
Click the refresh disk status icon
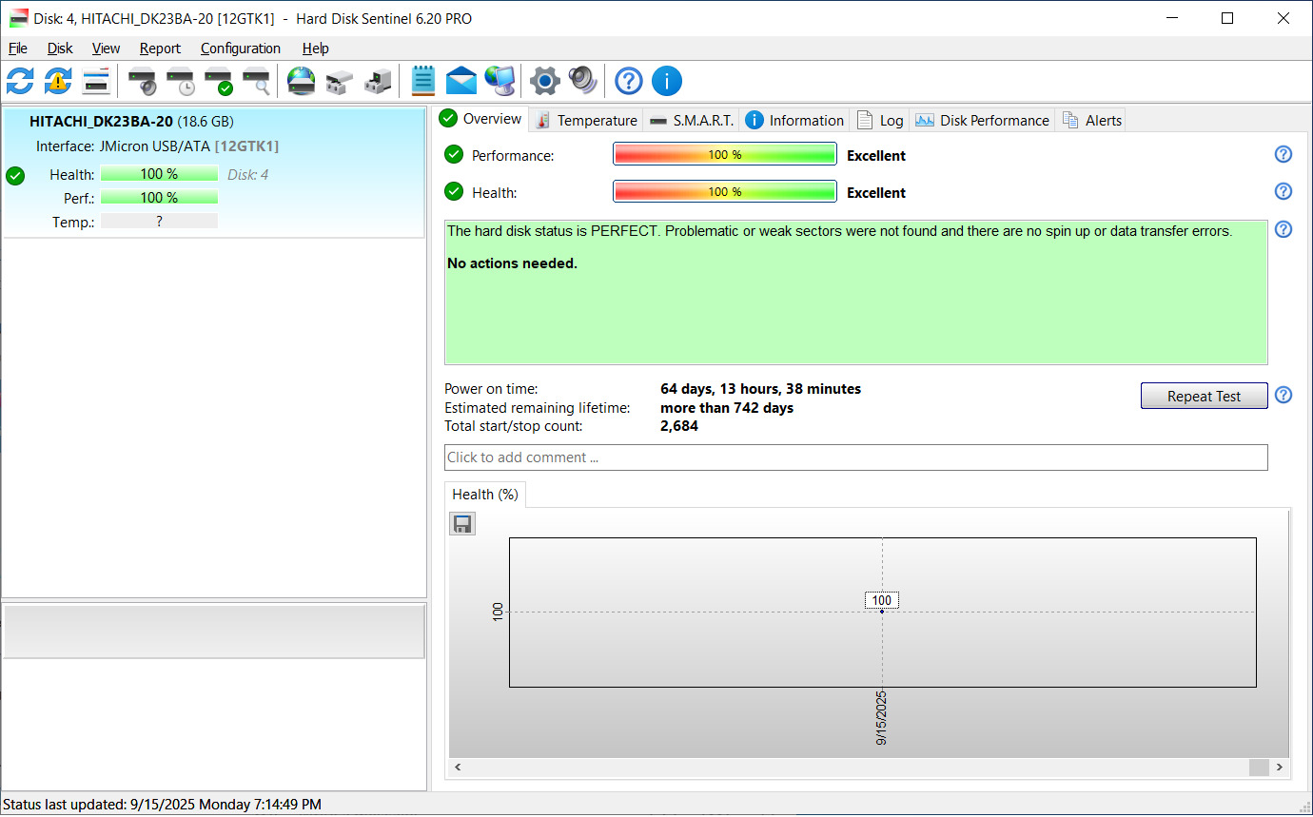[20, 81]
